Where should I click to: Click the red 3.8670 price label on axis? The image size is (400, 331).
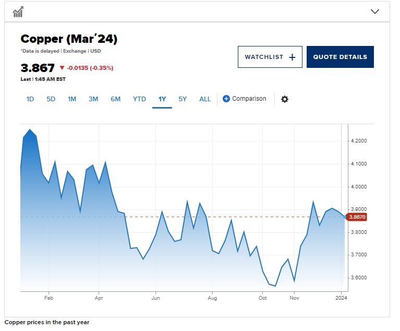click(357, 217)
